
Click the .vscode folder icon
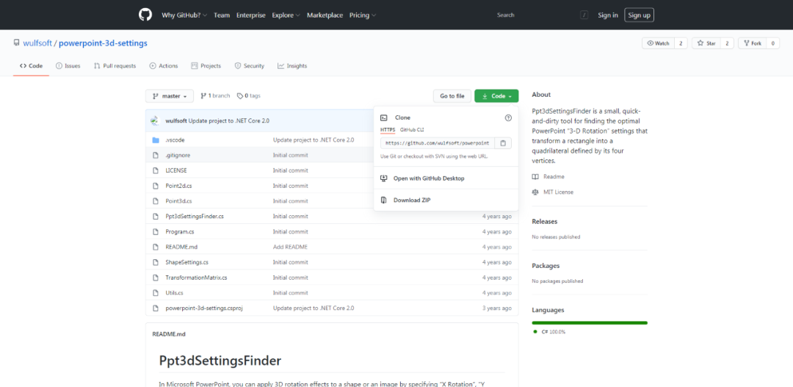click(x=156, y=140)
